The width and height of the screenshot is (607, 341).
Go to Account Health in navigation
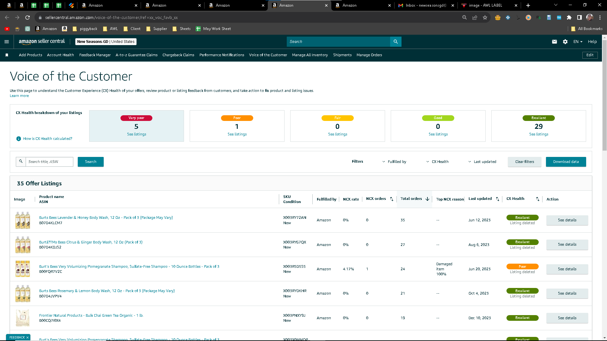tap(60, 55)
